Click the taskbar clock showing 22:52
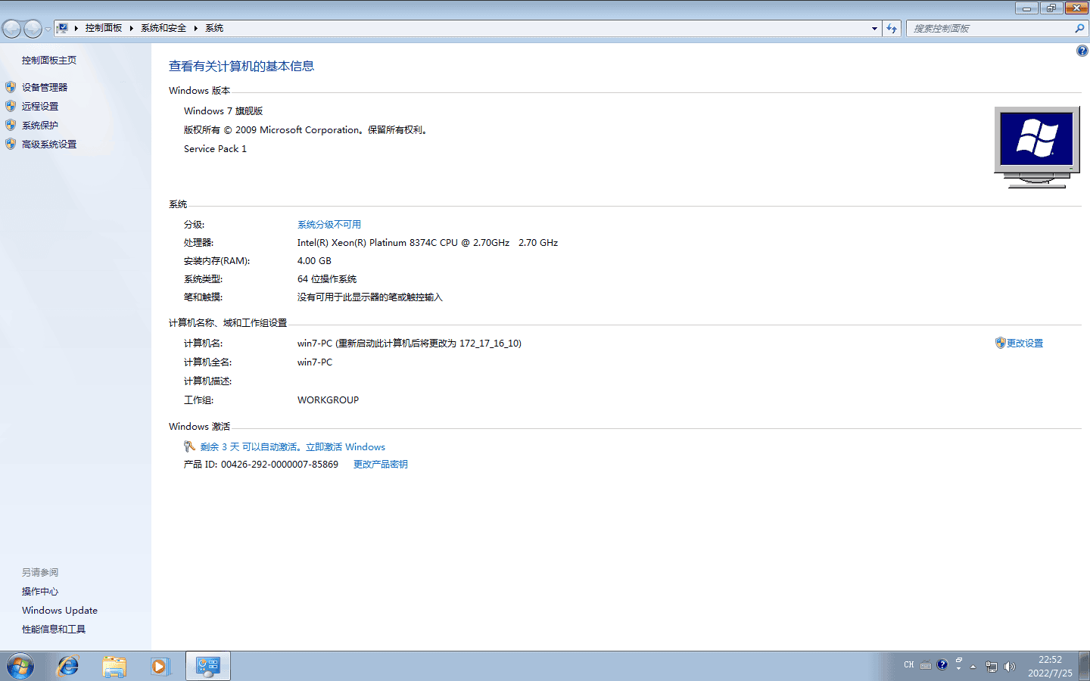Screen dimensions: 1090x681 [1050, 667]
